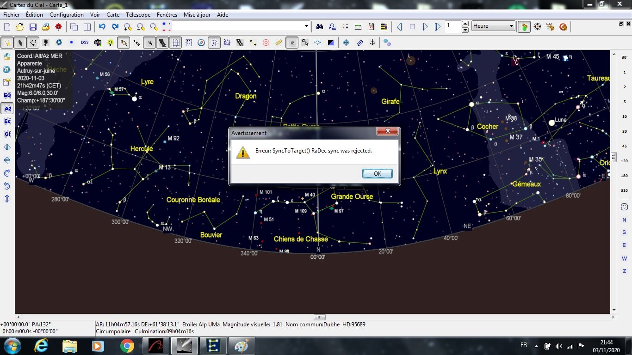
Task: Click the compass icon in toolbar
Action: point(201,43)
